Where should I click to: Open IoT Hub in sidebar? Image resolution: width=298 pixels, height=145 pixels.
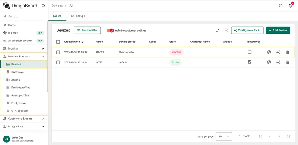tap(24, 33)
